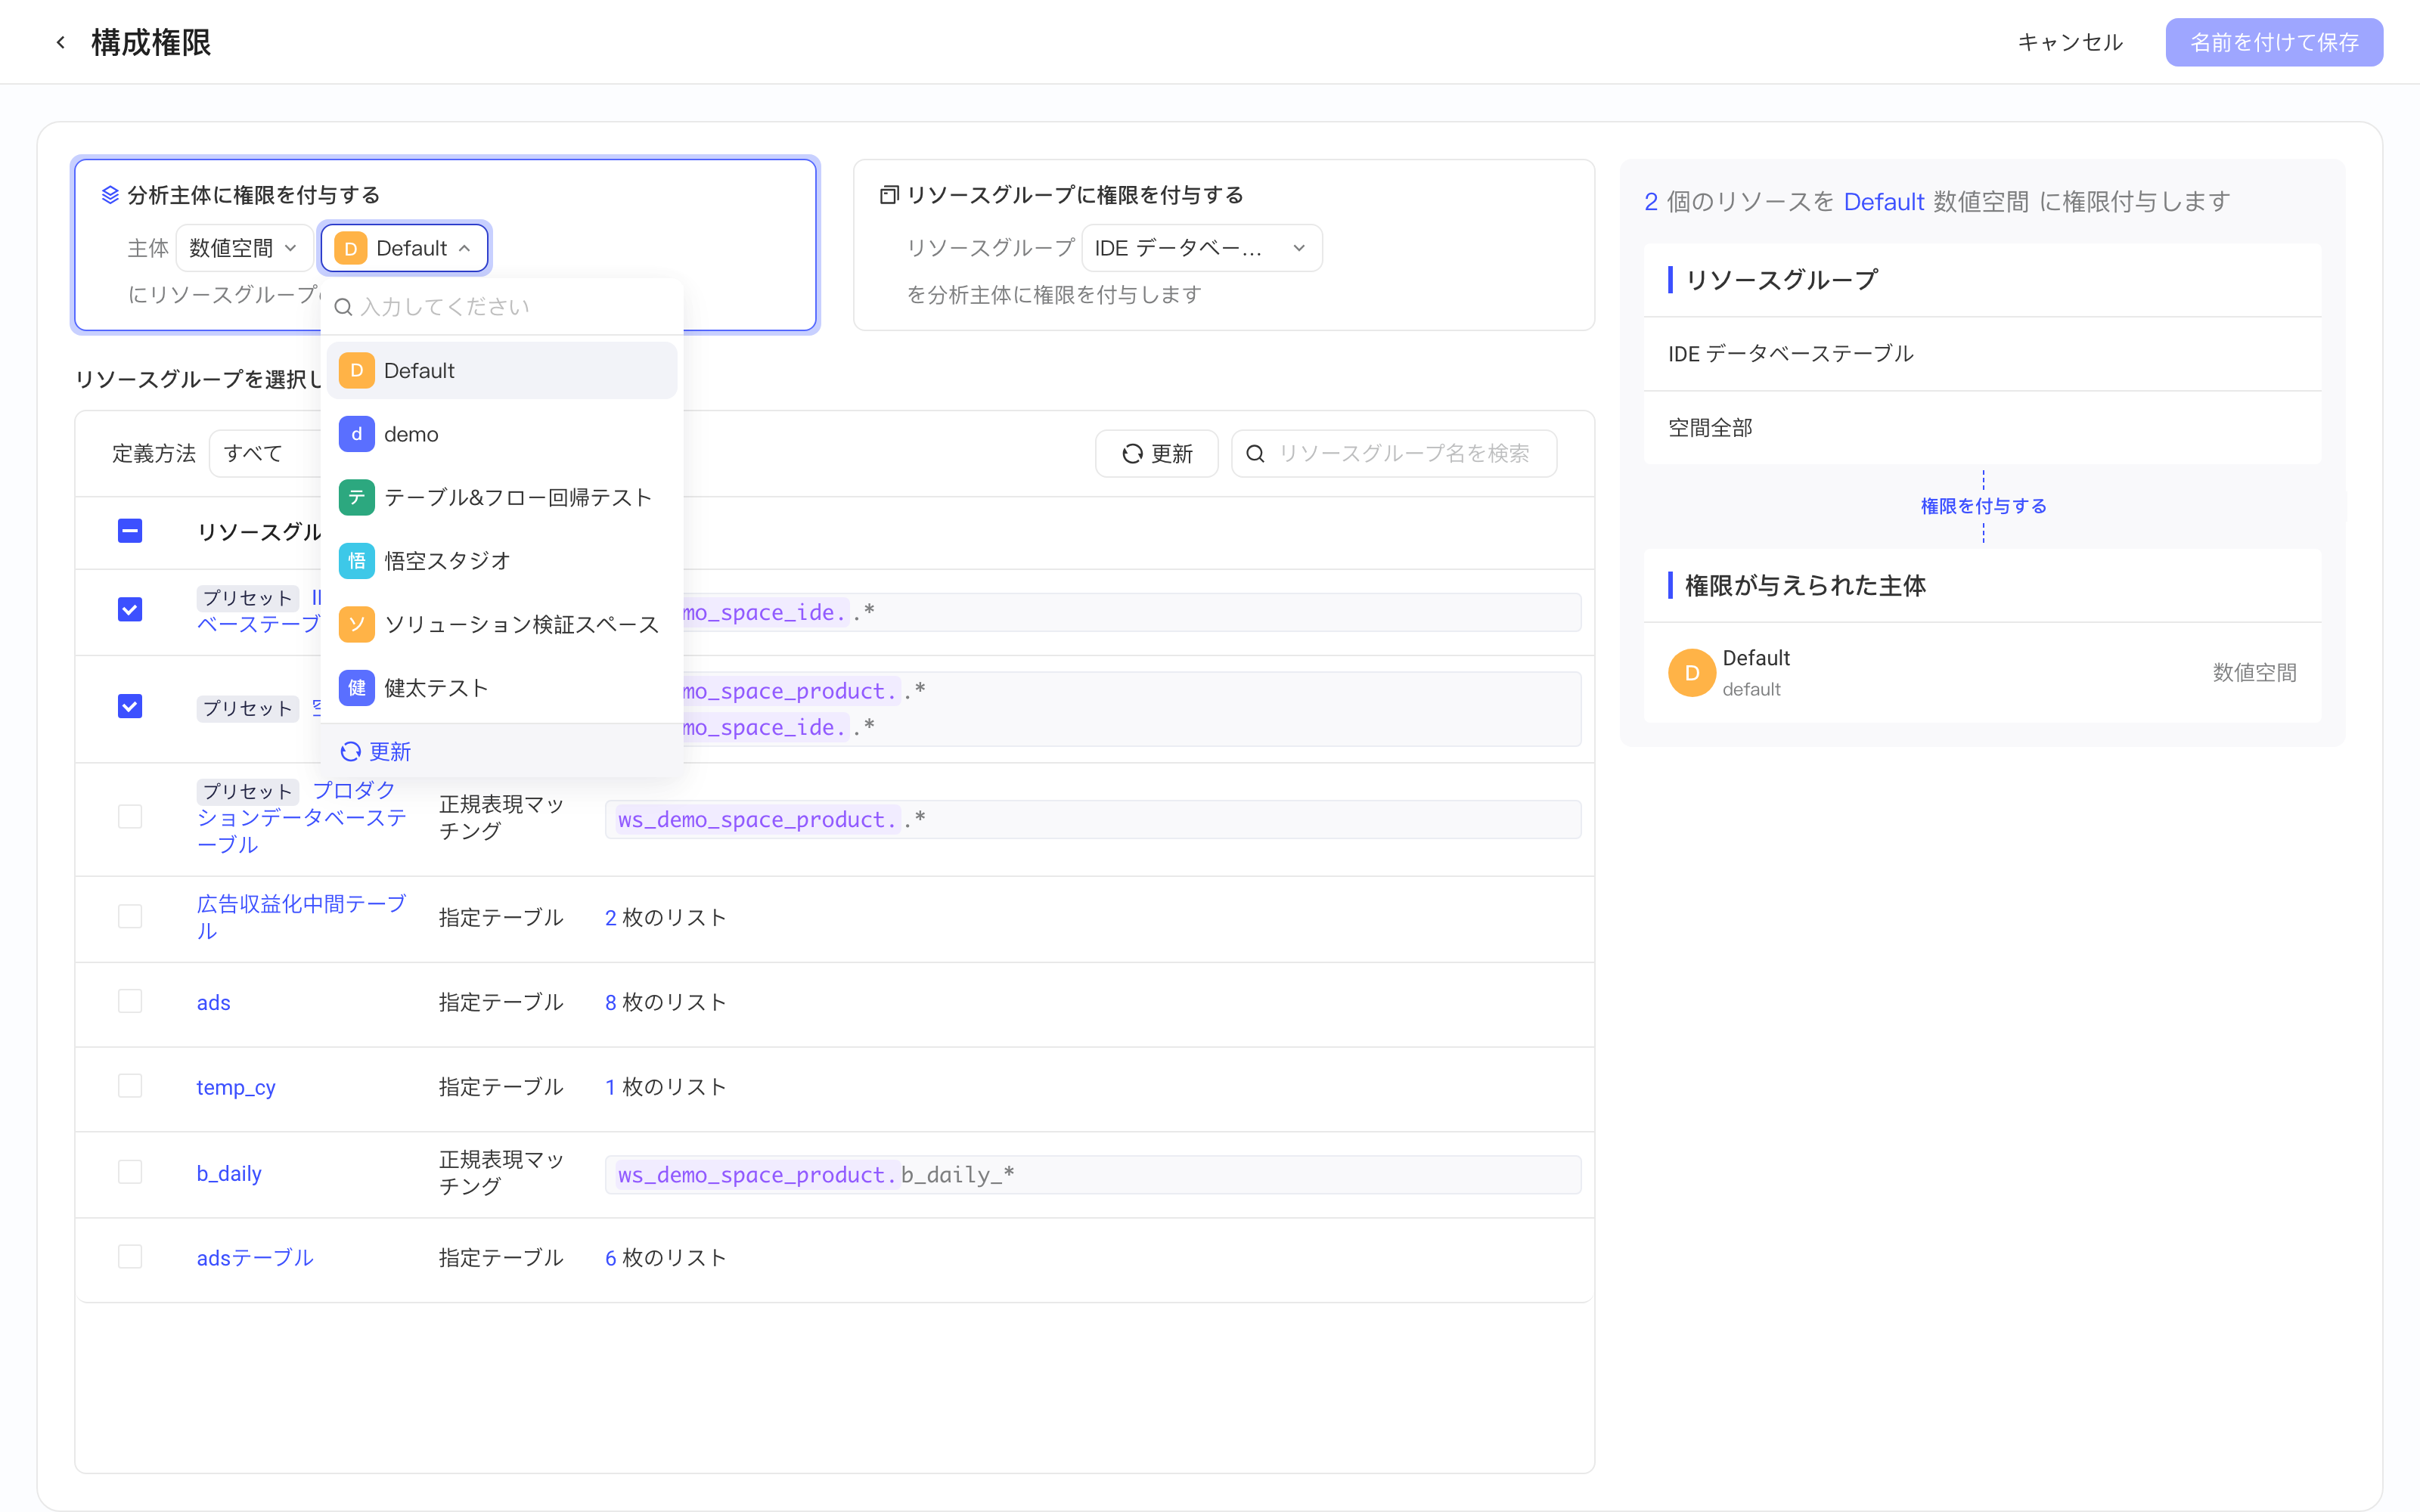The image size is (2420, 1512).
Task: Click the リソースグループに権限を付与する card
Action: tap(1223, 245)
